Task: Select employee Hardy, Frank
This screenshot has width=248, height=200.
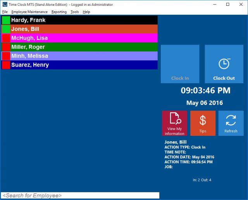Action: [79, 20]
